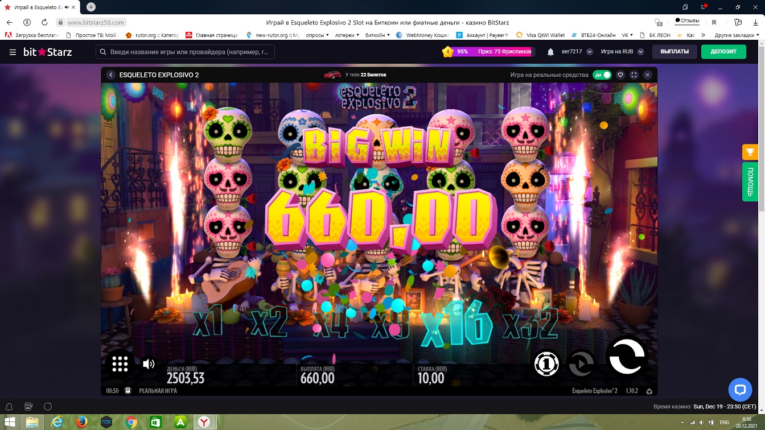Viewport: 765px width, 430px height.
Task: Reload the page in the browser
Action: coord(44,22)
